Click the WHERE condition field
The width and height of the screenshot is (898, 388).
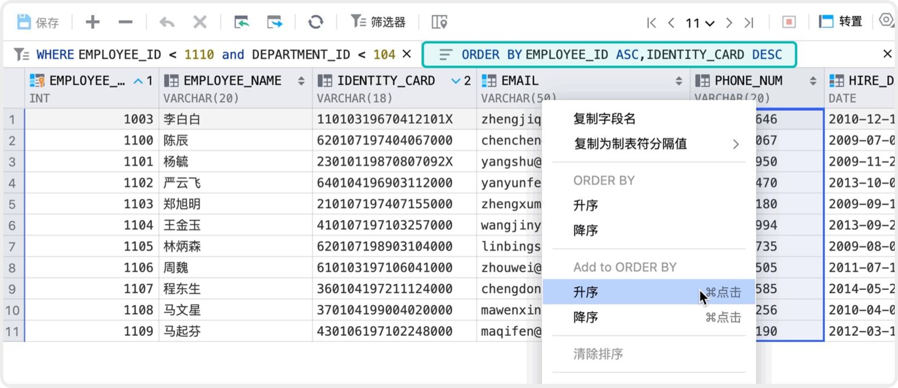216,55
